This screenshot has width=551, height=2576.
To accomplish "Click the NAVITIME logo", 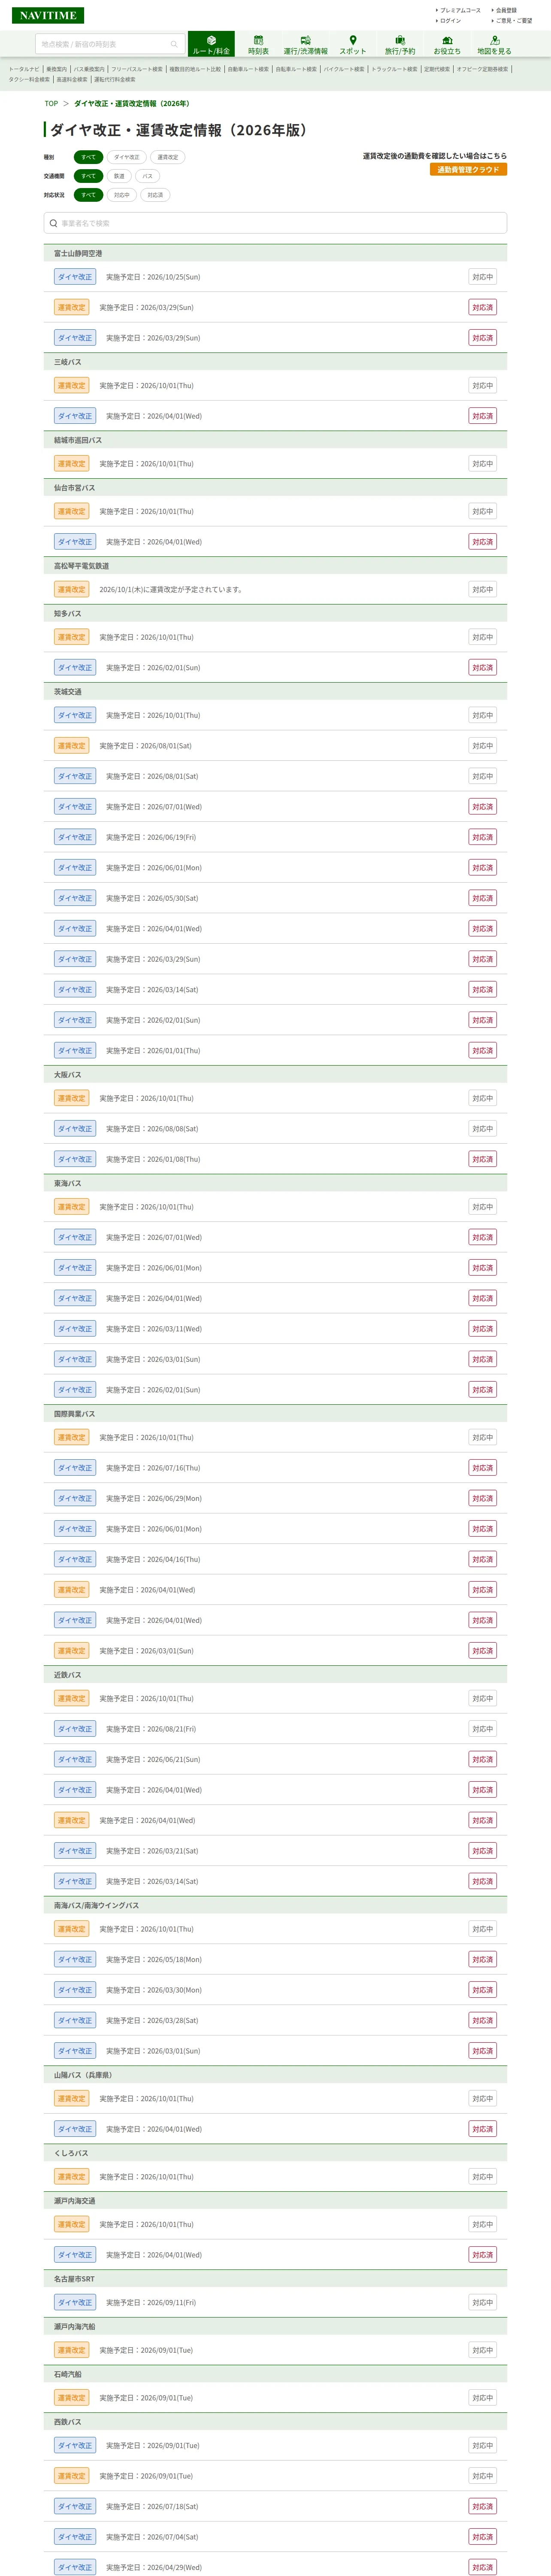I will pyautogui.click(x=48, y=15).
